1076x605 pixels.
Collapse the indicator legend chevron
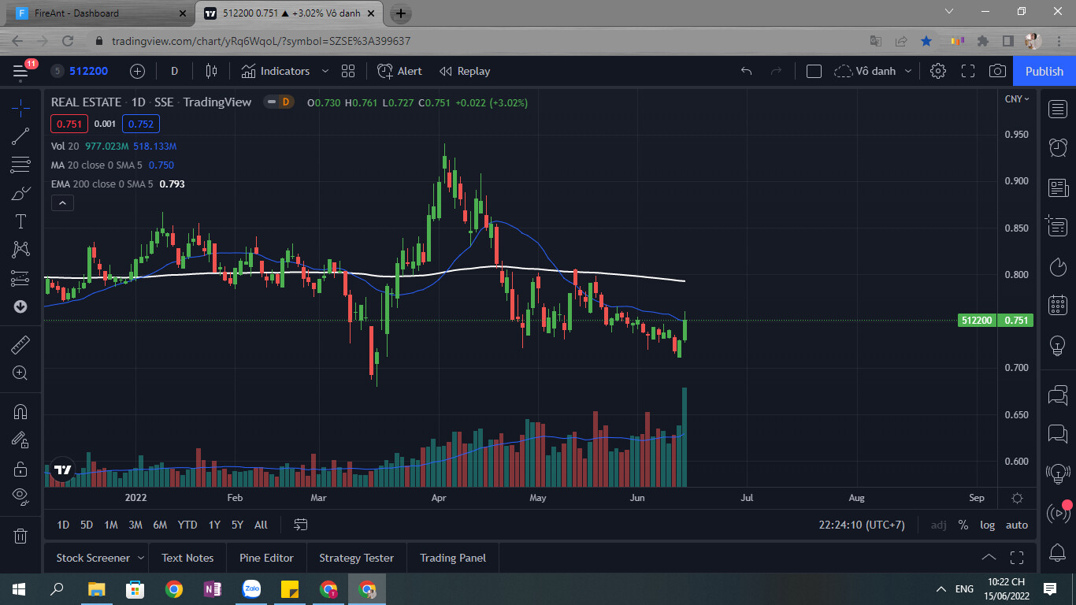click(x=62, y=202)
